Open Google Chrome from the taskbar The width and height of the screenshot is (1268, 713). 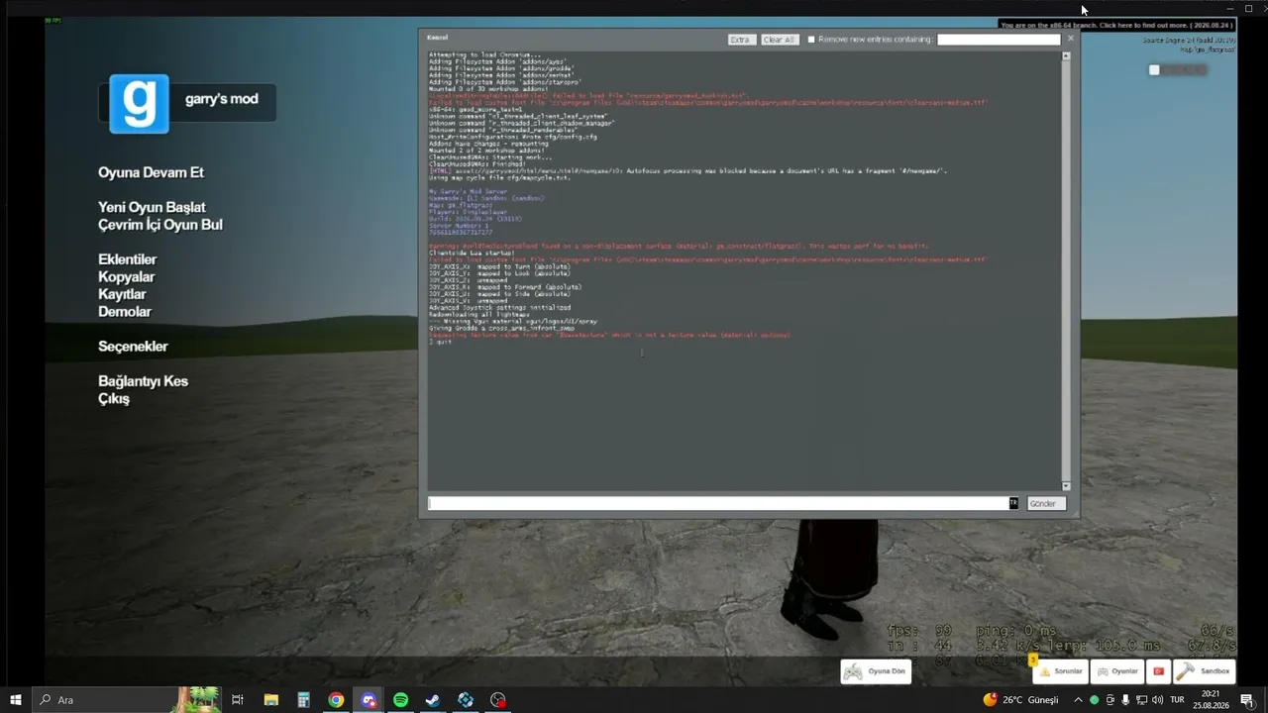pos(336,700)
